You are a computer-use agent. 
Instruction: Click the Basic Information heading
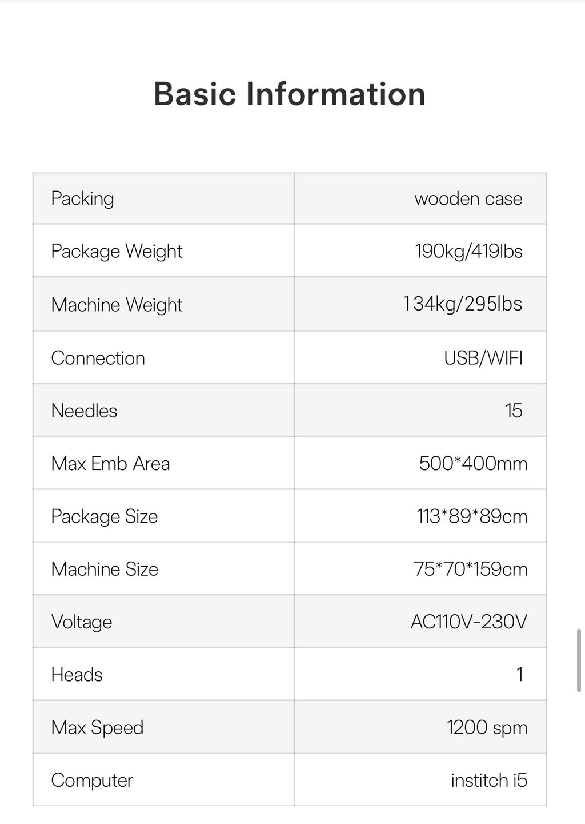(x=290, y=94)
